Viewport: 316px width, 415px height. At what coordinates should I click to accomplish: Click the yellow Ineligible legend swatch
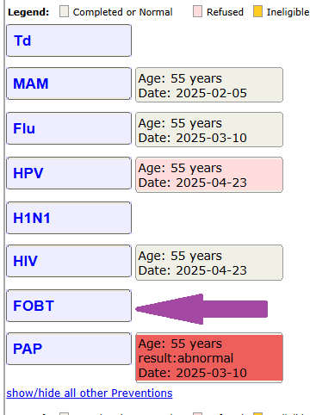(257, 12)
